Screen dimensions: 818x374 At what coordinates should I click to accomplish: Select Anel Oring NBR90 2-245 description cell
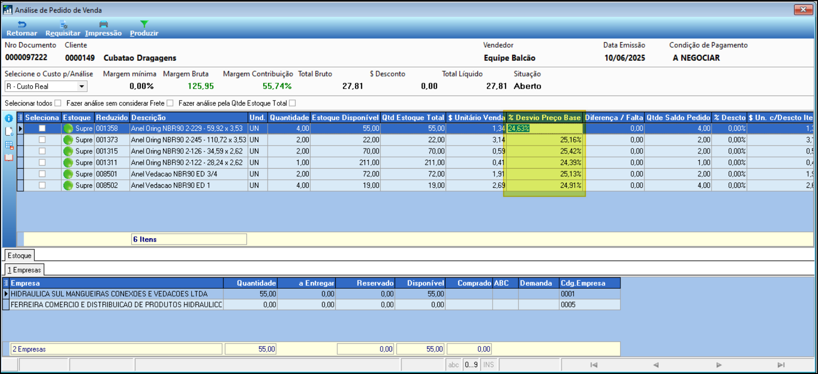click(189, 140)
